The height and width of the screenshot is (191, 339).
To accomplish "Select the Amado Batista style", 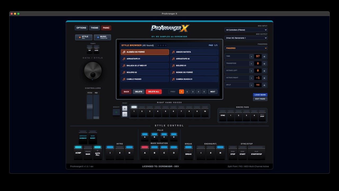I will 194,52.
